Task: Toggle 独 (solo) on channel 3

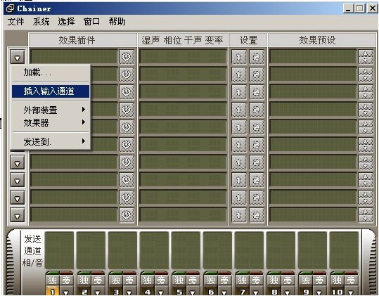Action: coord(116,281)
